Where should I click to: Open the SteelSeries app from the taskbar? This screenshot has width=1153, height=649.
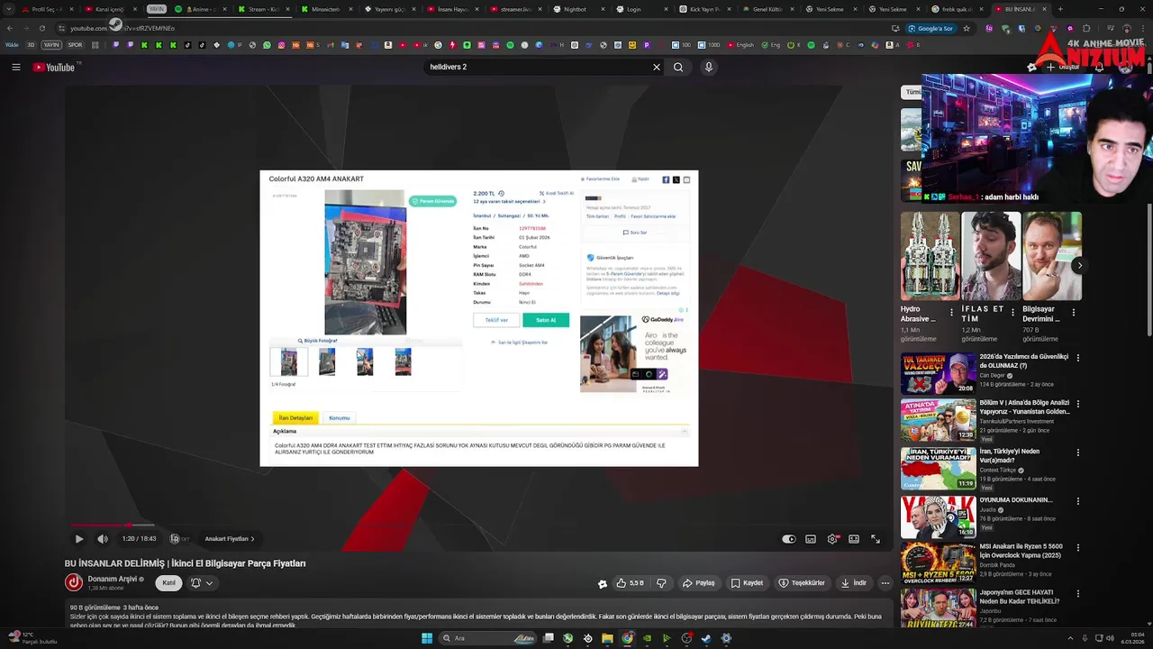587,638
